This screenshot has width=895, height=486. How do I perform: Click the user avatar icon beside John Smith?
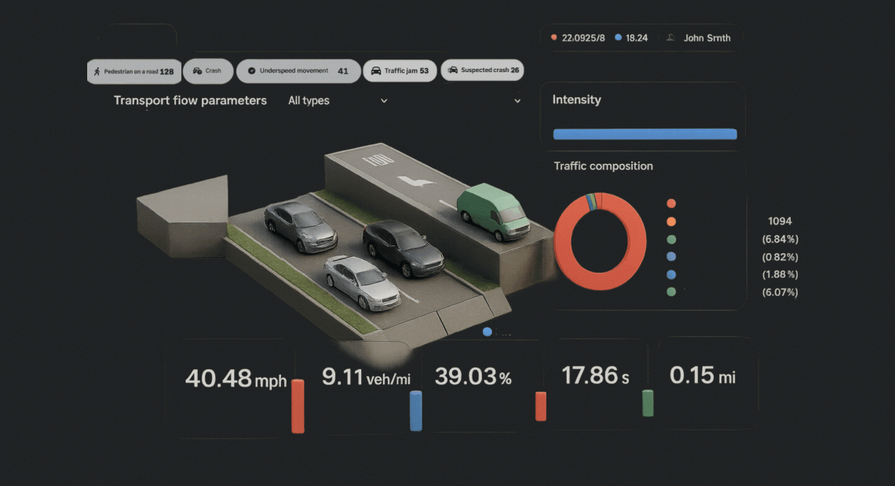click(x=670, y=38)
